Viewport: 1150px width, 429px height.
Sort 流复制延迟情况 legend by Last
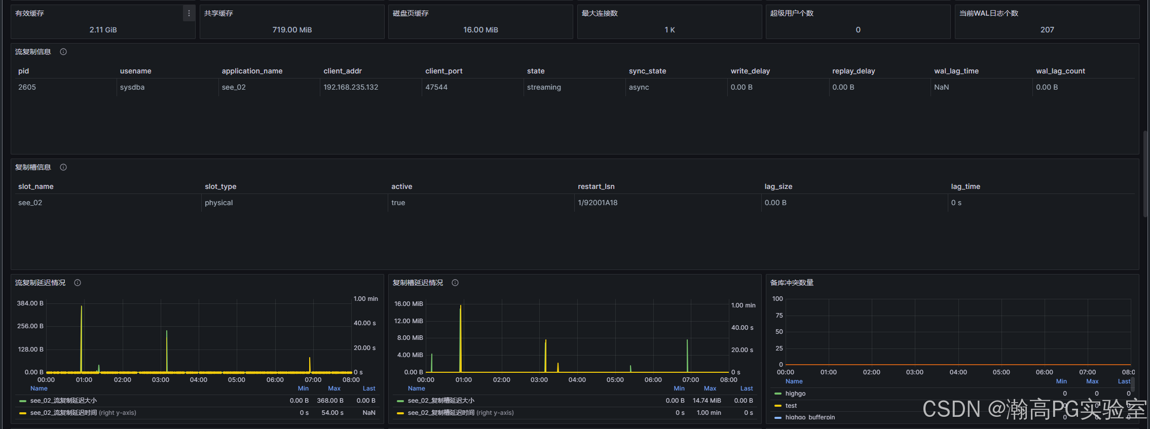[369, 388]
